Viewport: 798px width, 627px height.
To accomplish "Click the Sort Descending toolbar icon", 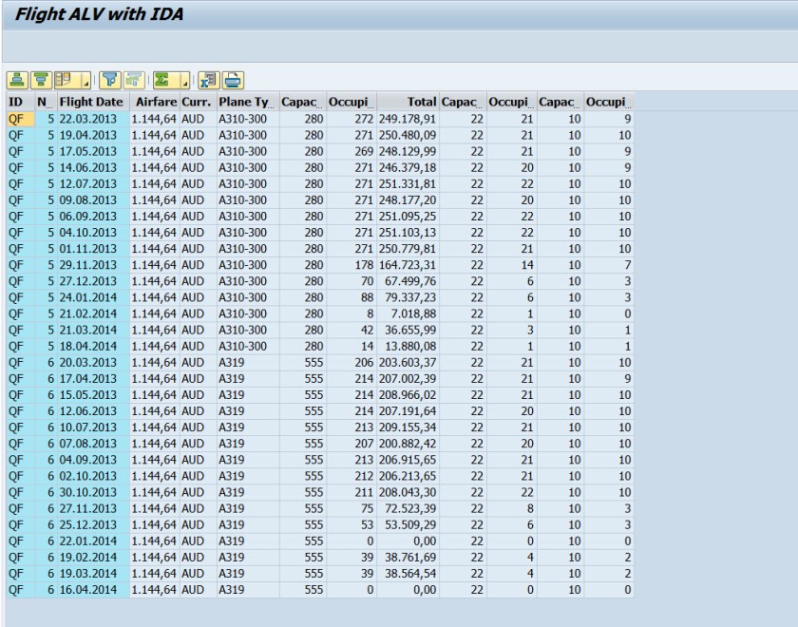I will 39,80.
